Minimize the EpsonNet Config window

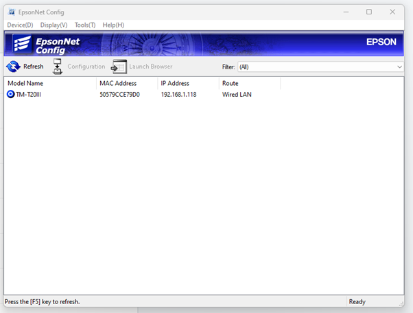point(346,12)
